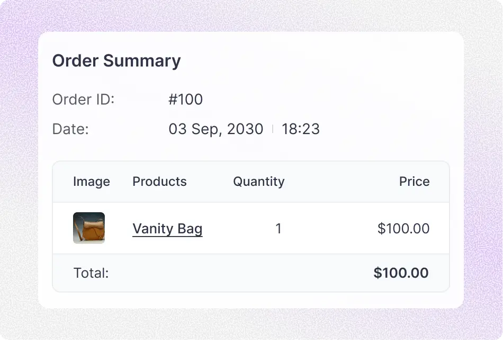Click the Products column header
503x340 pixels.
pos(159,182)
